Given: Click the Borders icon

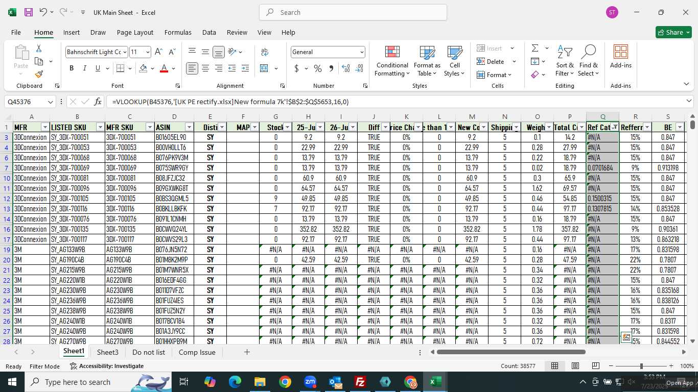Looking at the screenshot, I should pyautogui.click(x=120, y=68).
